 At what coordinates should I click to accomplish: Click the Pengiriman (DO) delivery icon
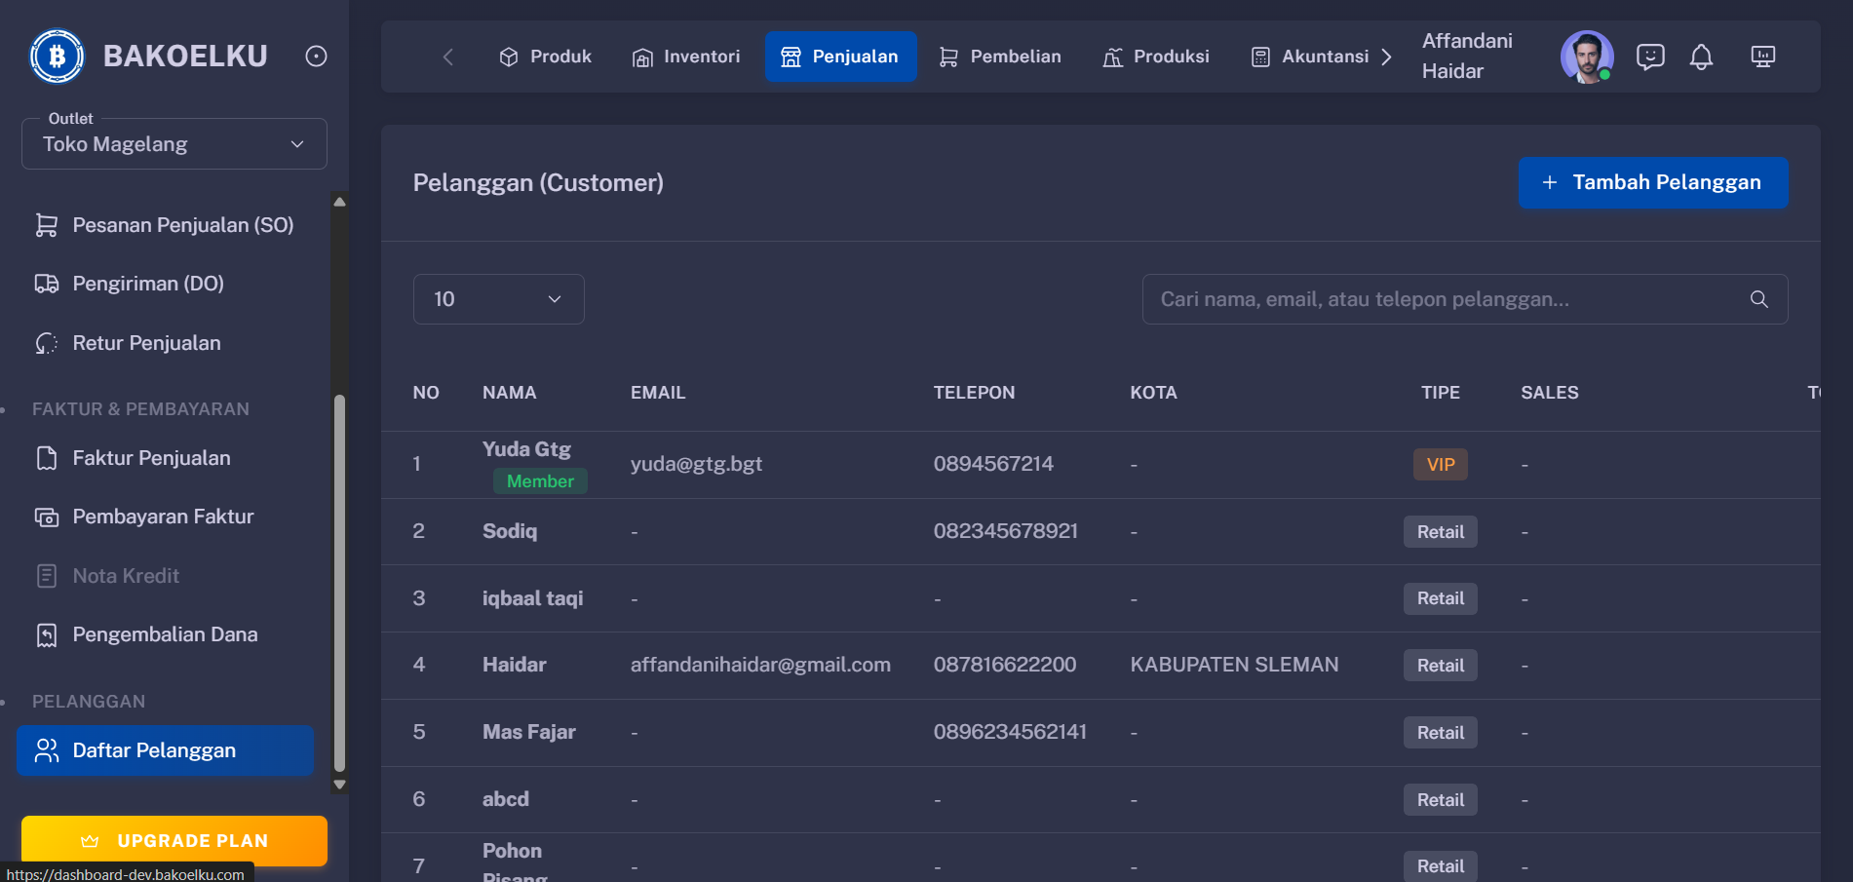pos(46,283)
